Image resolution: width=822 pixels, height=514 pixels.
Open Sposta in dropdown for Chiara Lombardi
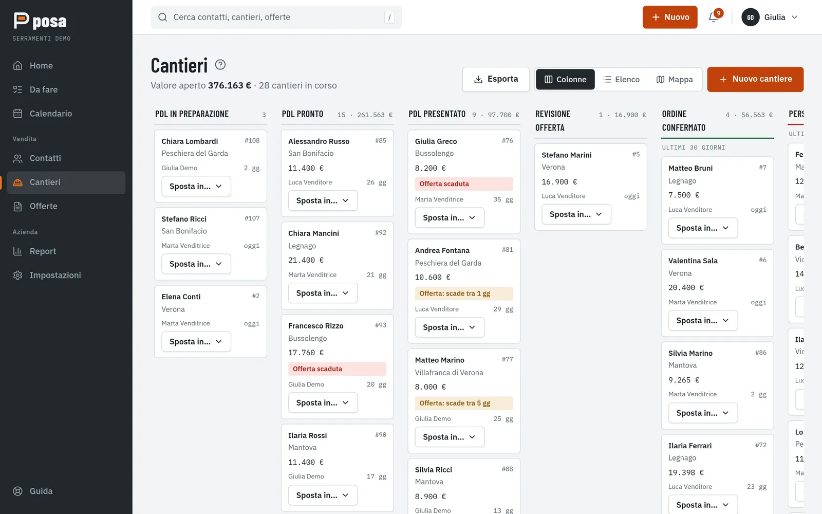click(x=196, y=187)
